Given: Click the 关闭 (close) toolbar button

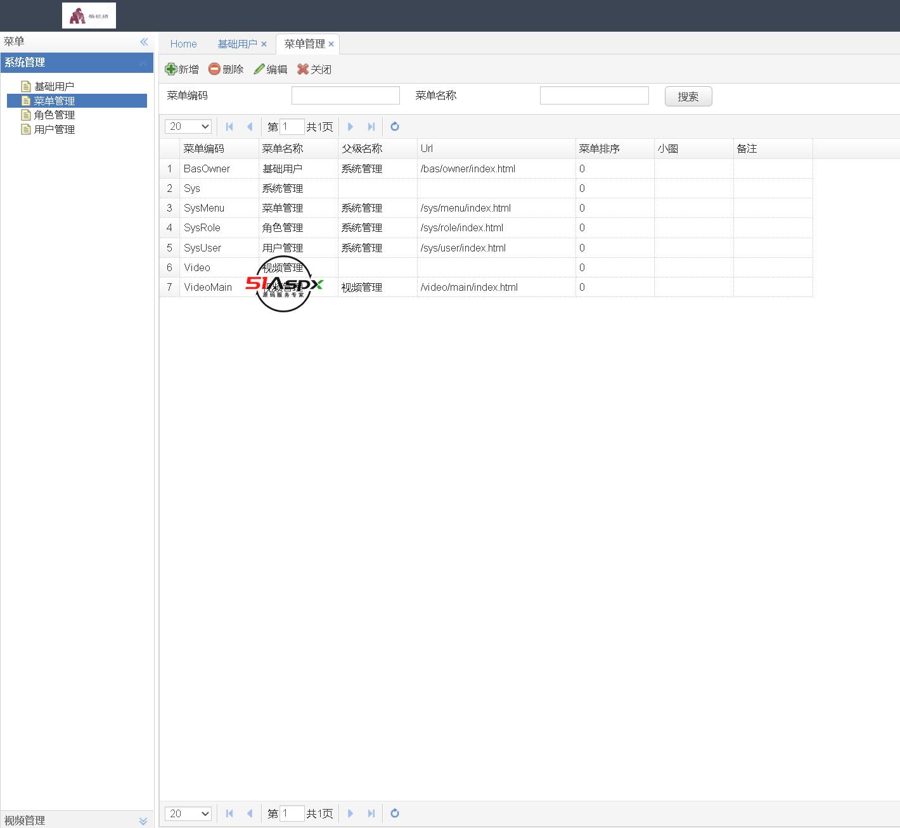Looking at the screenshot, I should (314, 69).
